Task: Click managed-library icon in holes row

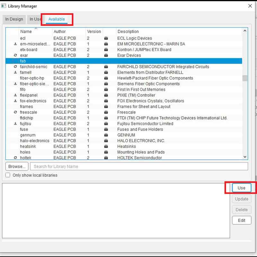Action: tap(106, 152)
